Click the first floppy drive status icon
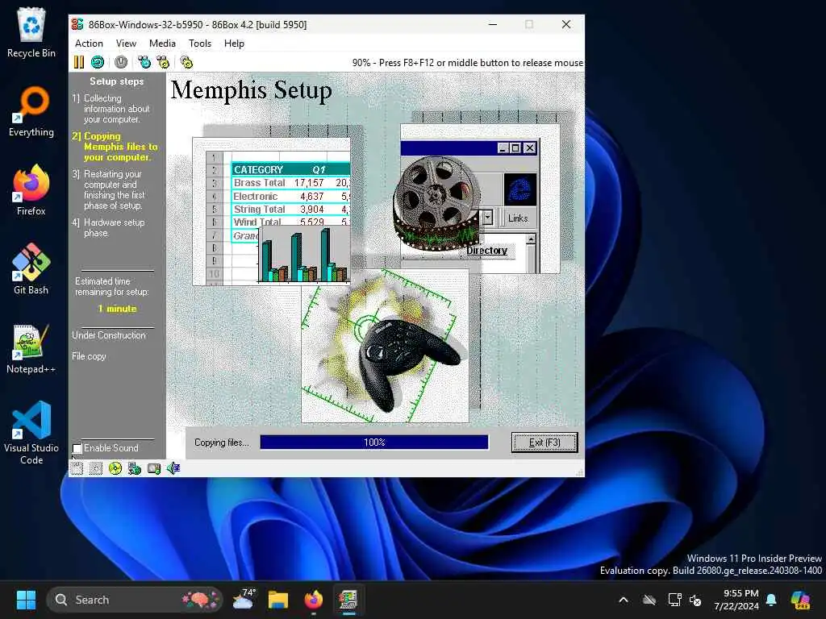This screenshot has width=826, height=619. coord(77,468)
